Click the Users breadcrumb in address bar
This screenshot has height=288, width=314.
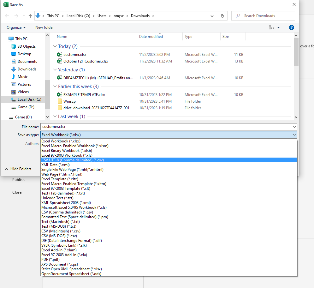point(102,16)
